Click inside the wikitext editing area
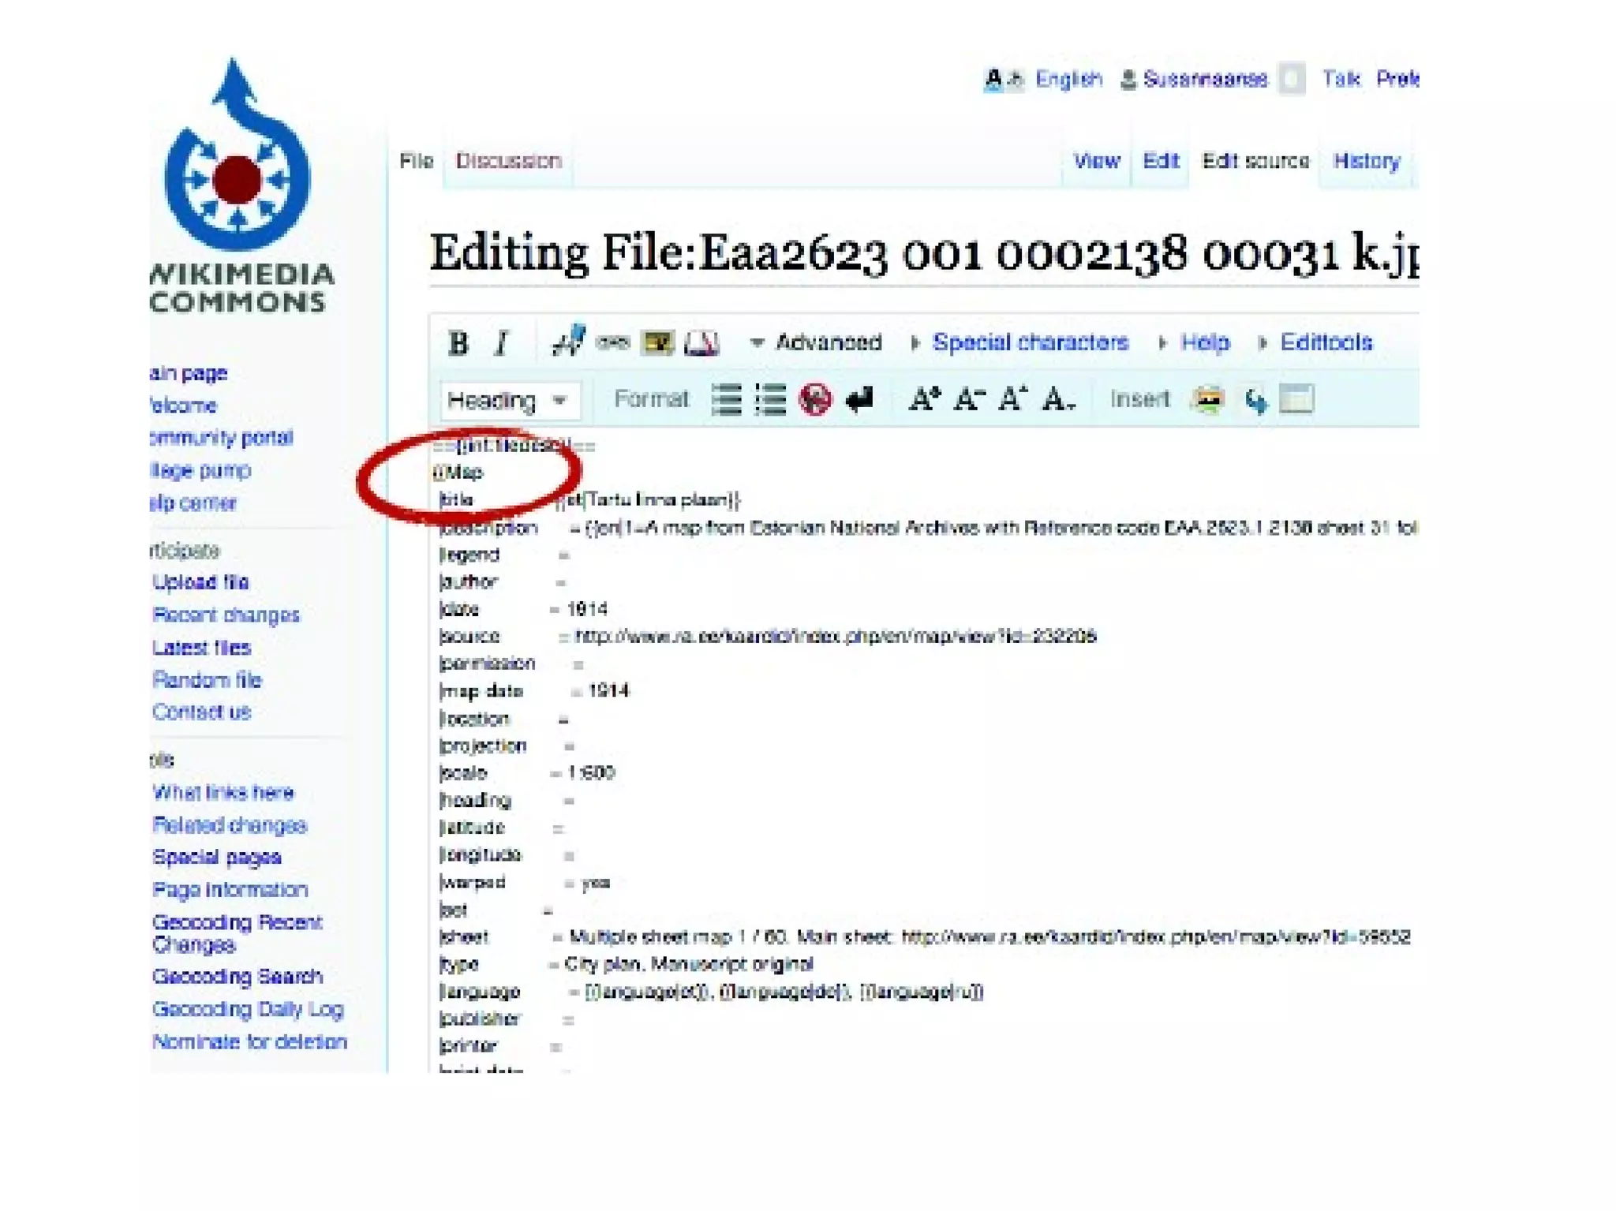Viewport: 1616px width, 1211px height. (x=923, y=749)
